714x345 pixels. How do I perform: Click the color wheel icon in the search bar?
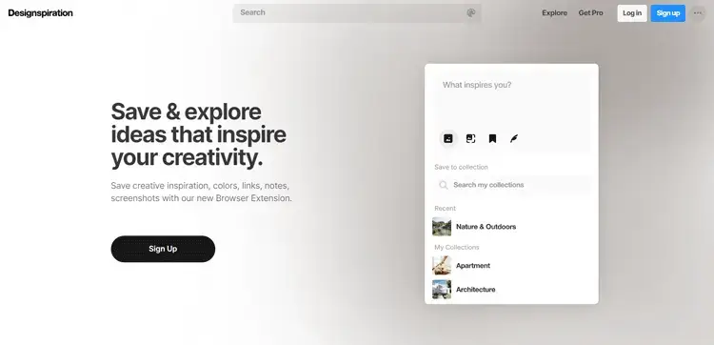[x=471, y=12]
